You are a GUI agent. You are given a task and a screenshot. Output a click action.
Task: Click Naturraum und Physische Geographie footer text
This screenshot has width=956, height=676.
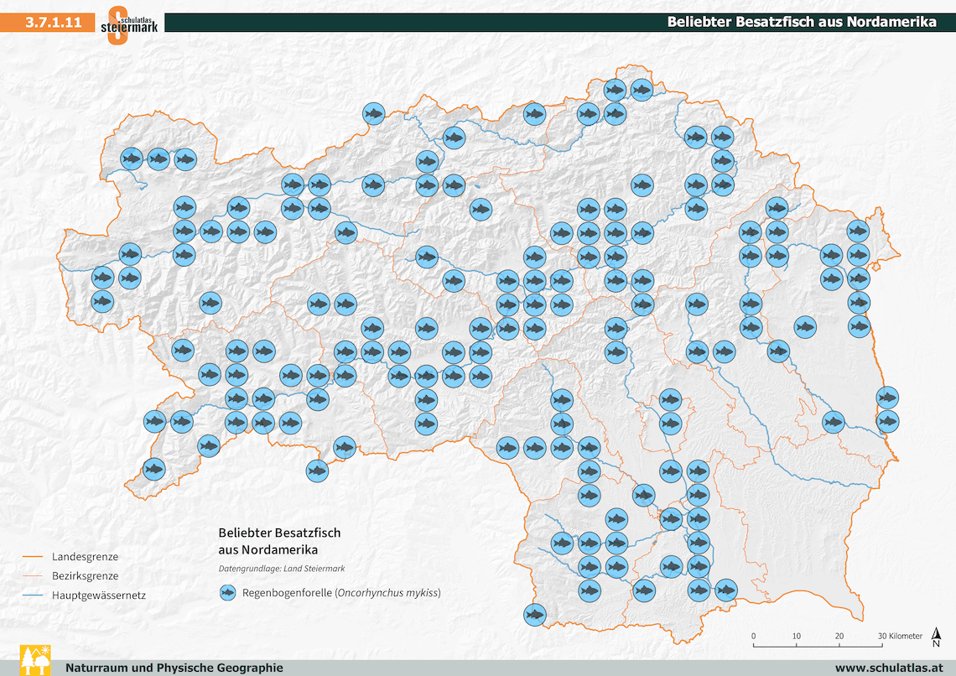174,668
